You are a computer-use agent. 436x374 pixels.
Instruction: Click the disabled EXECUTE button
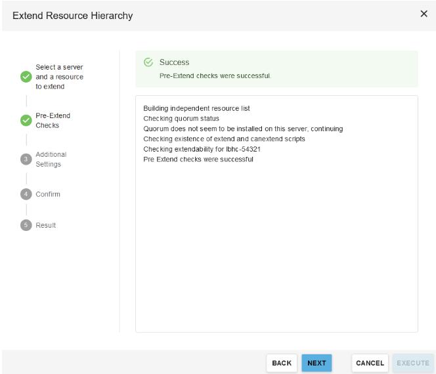413,363
